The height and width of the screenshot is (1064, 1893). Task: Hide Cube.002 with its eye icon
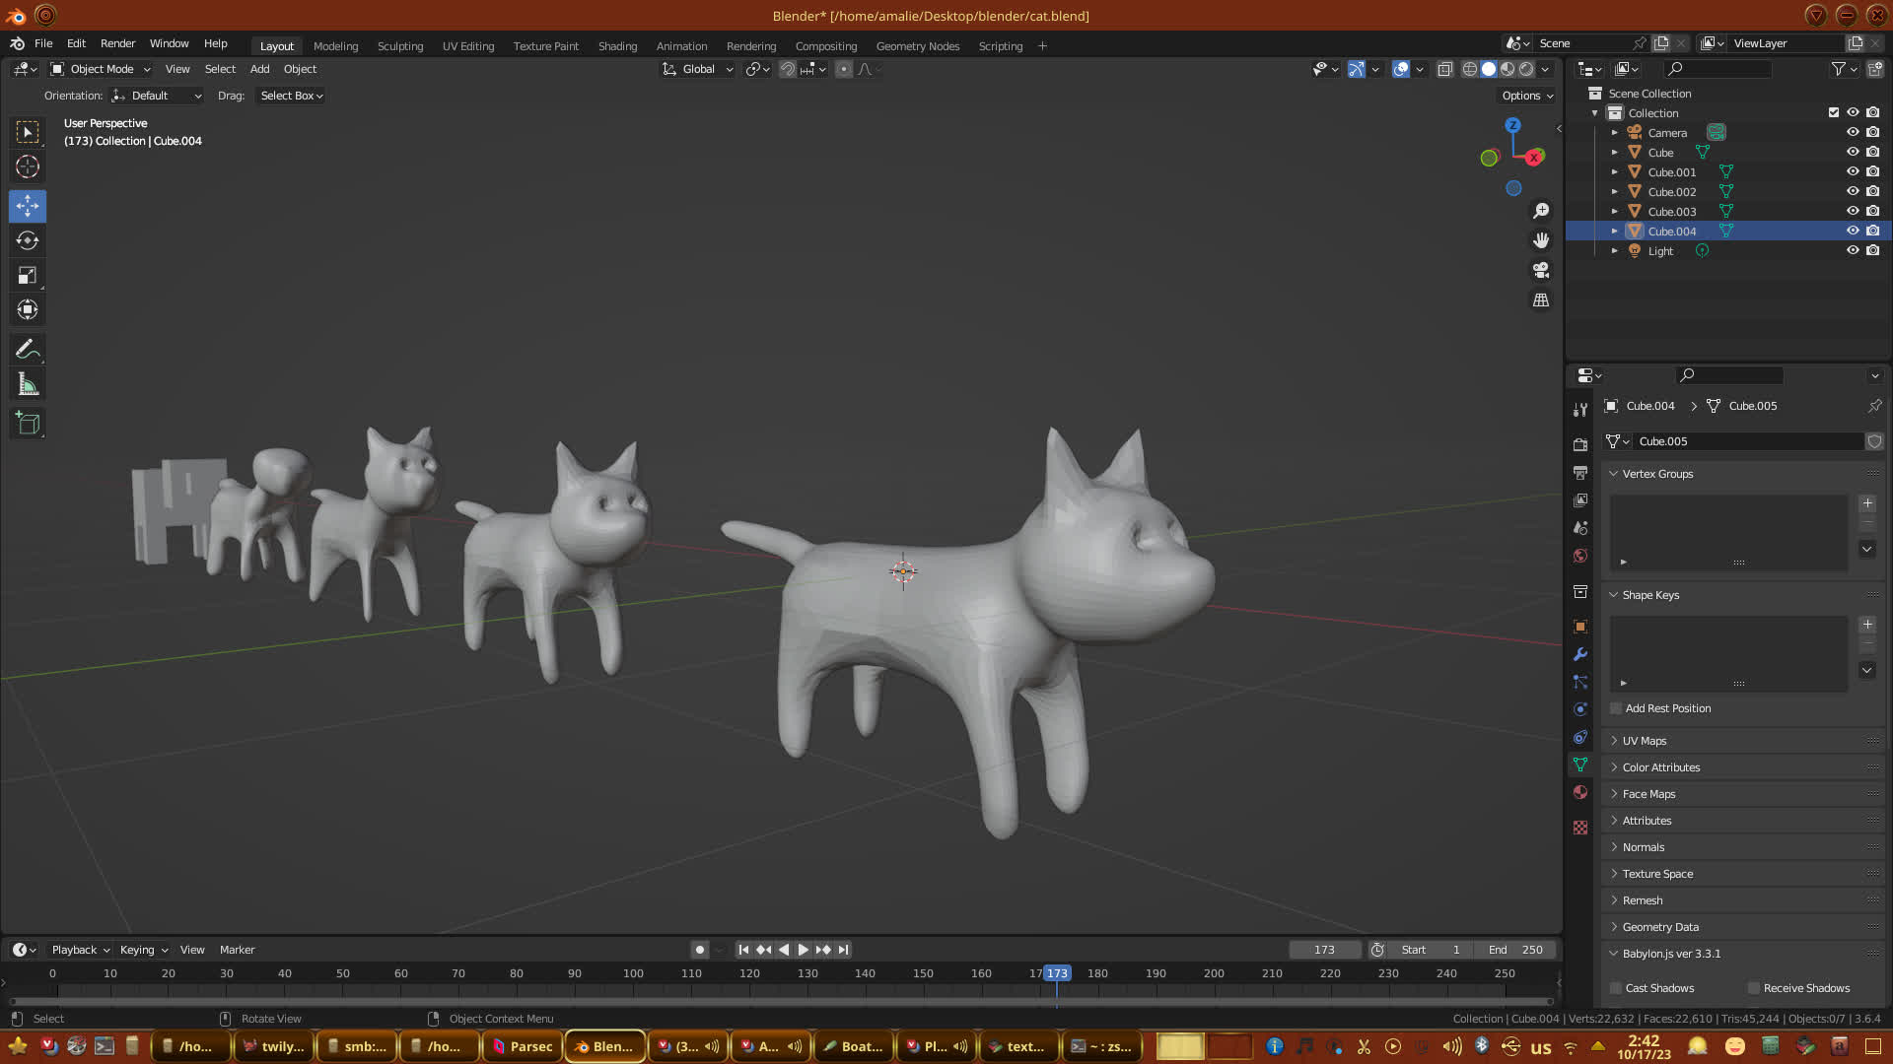click(1853, 191)
